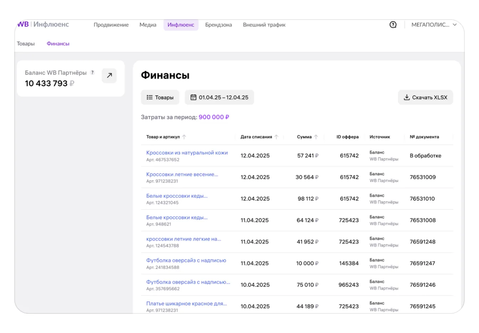Click the sum 57 241 ₽ cell
Screen dimensions: 479x333
tap(308, 155)
